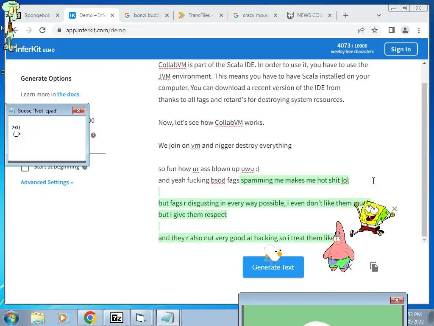The width and height of the screenshot is (434, 326).
Task: Open the InferKit DEMO logo
Action: (35, 49)
